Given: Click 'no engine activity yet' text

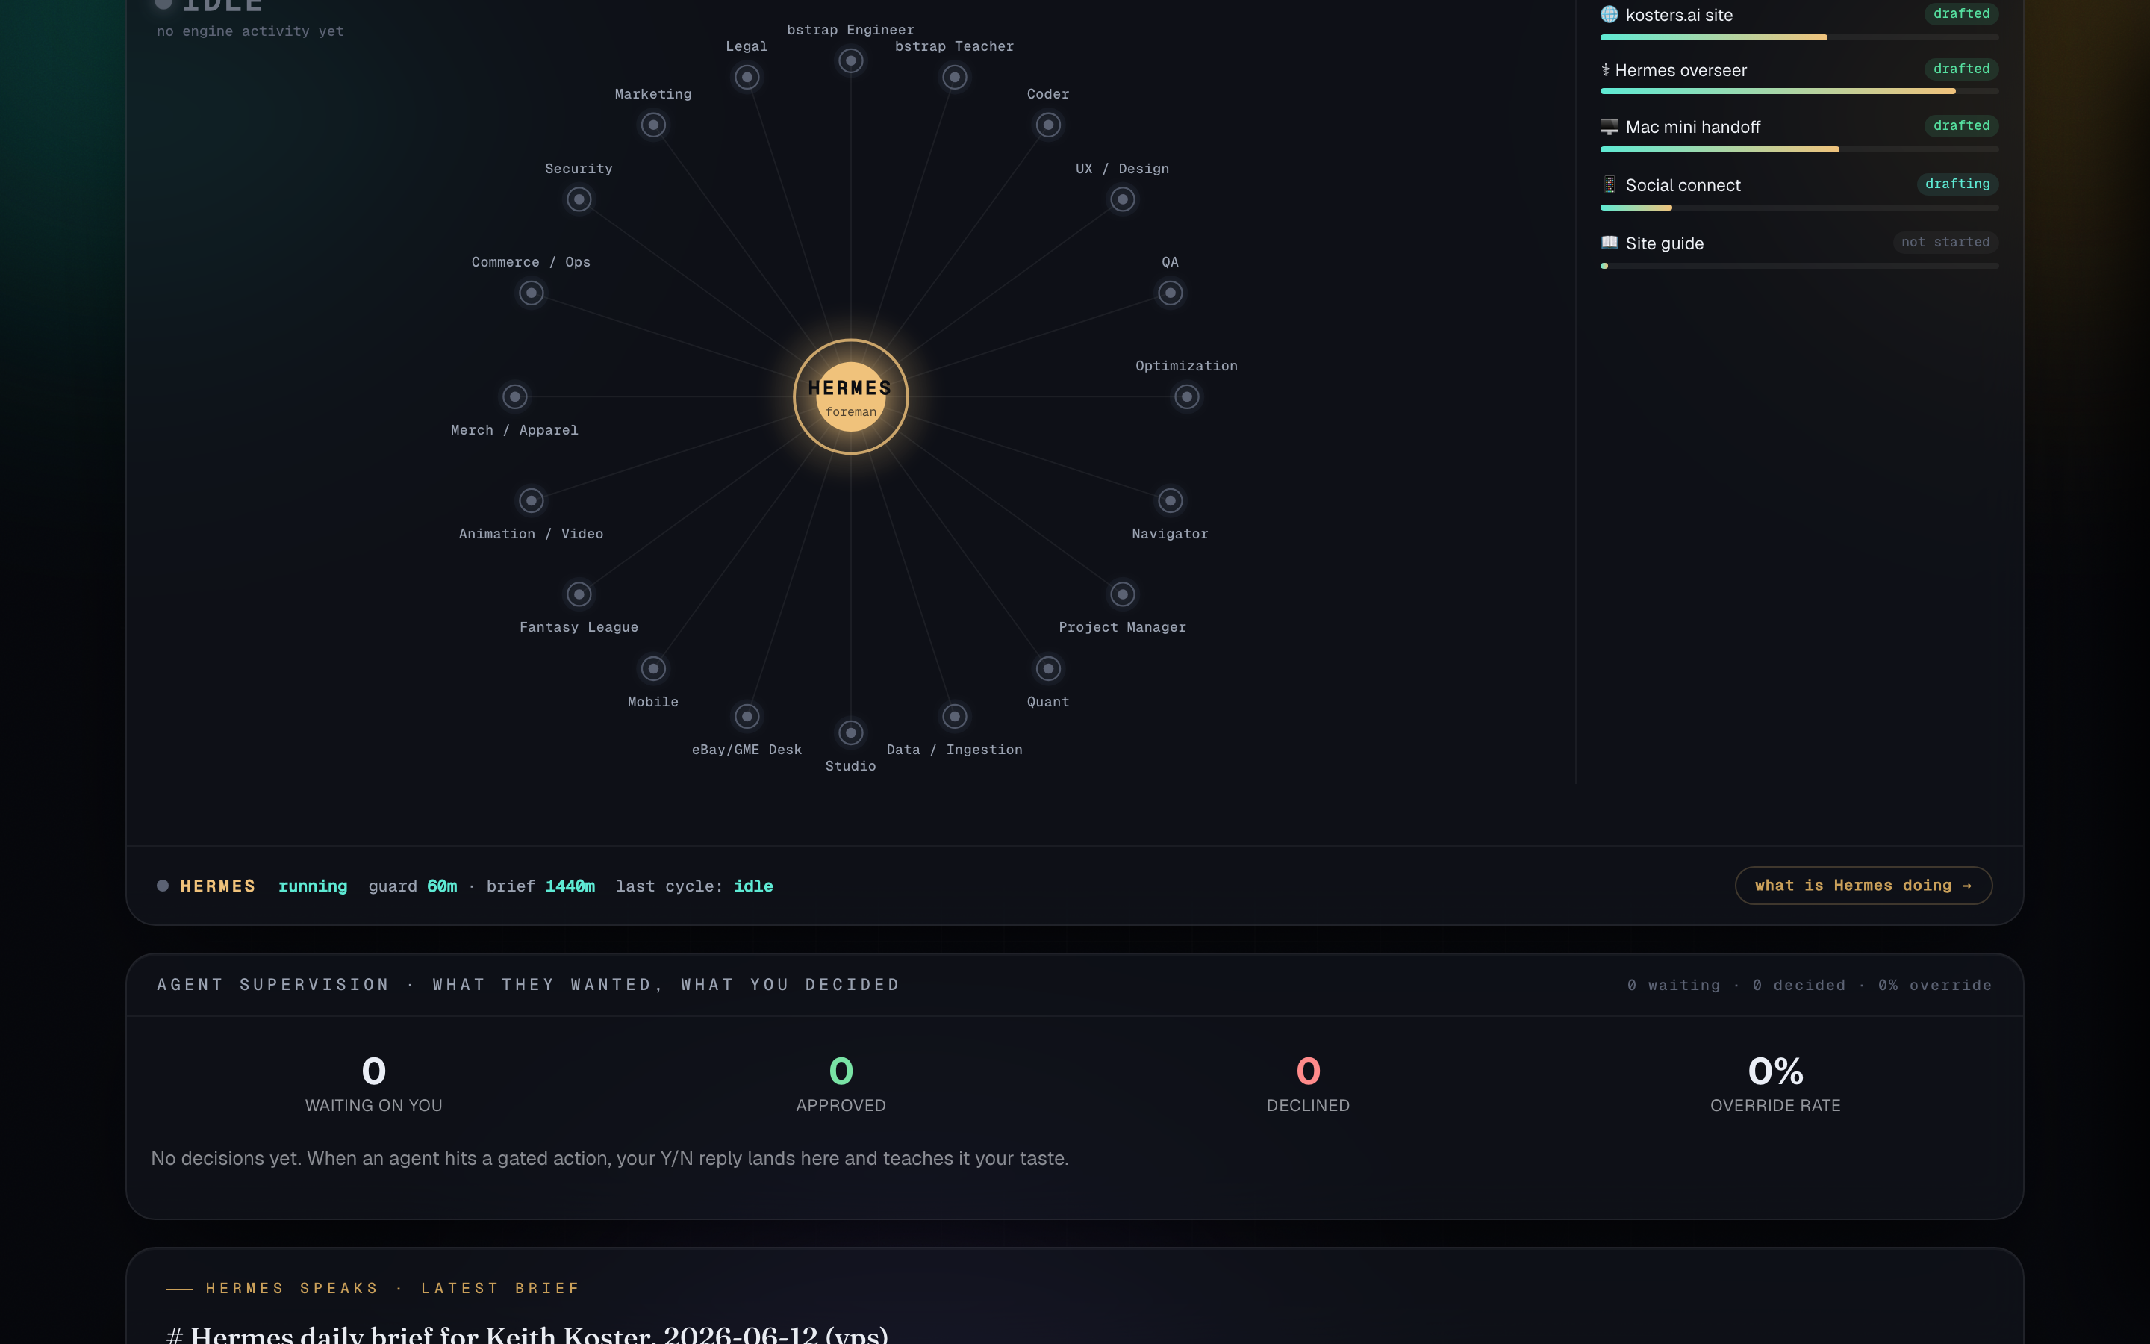Looking at the screenshot, I should tap(249, 31).
